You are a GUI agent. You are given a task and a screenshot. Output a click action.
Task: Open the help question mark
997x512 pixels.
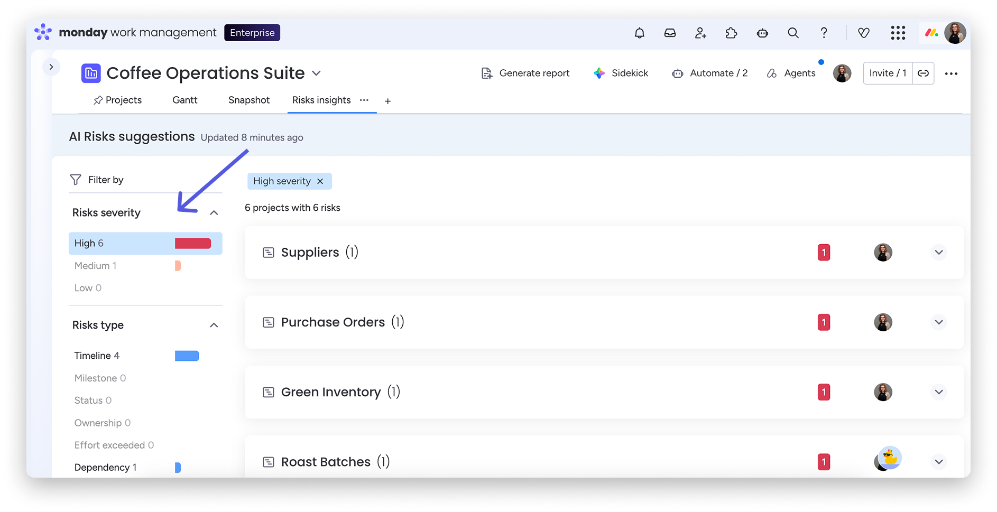click(824, 33)
